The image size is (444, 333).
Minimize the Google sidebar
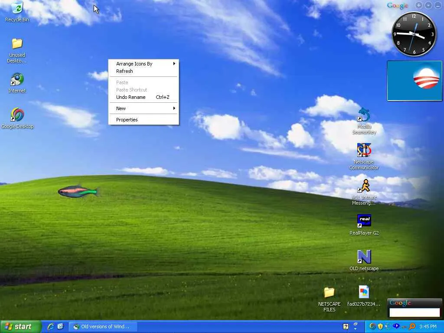(x=438, y=5)
